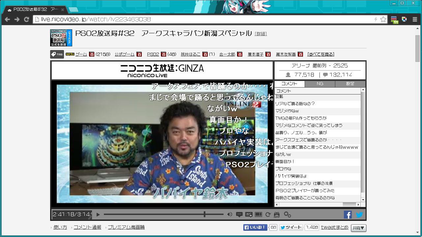The image size is (422, 237).
Task: Select the comment 'パパイヤ実装はよ'
Action: (x=318, y=176)
